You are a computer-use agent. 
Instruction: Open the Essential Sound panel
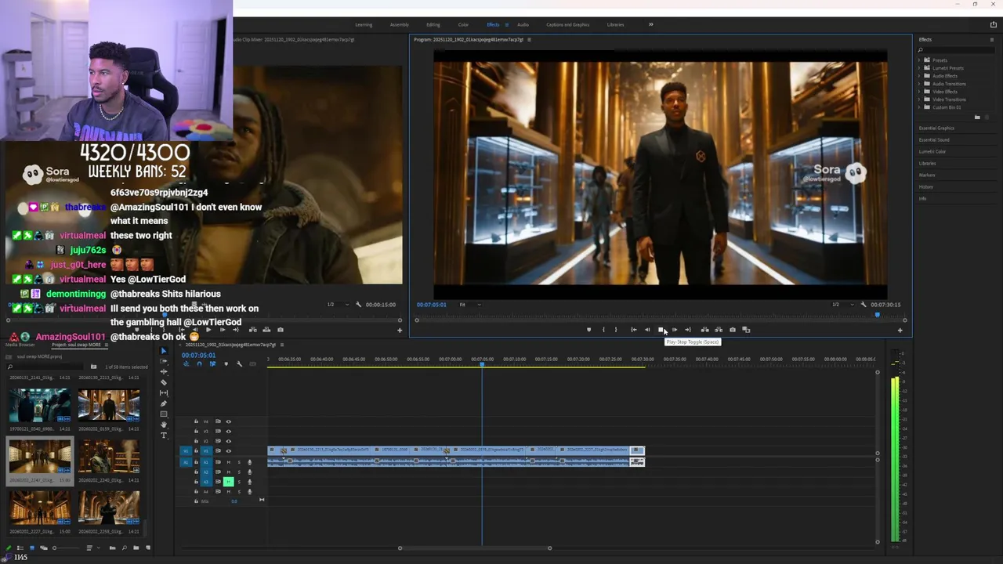point(934,140)
